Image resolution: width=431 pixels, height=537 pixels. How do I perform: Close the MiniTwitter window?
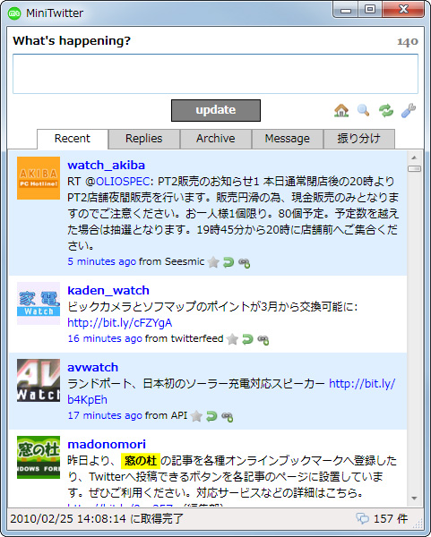point(403,10)
